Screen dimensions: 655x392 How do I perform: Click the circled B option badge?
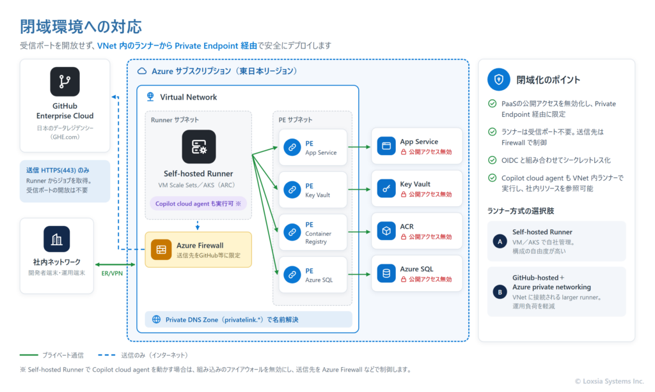(x=500, y=292)
